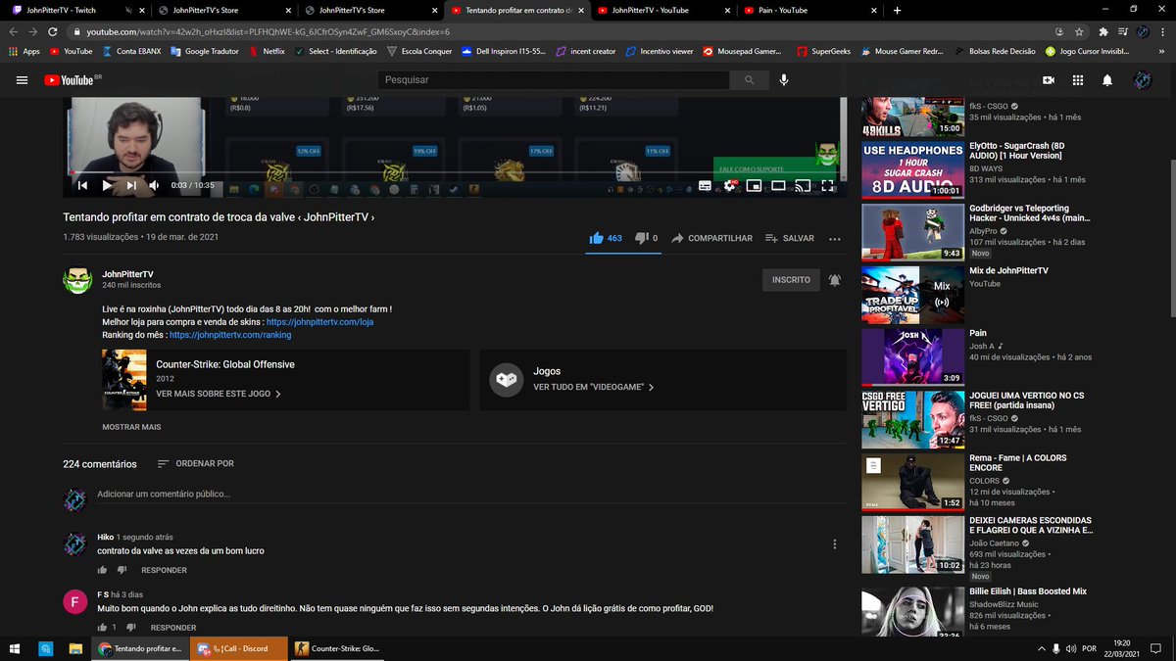Open the SugarCrash 8D Audio thumbnail
Screen dimensions: 1176x661
pyautogui.click(x=913, y=170)
